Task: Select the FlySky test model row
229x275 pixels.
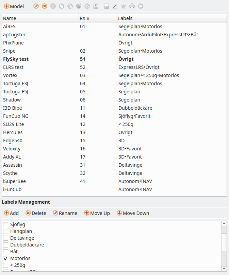Action: pos(41,59)
